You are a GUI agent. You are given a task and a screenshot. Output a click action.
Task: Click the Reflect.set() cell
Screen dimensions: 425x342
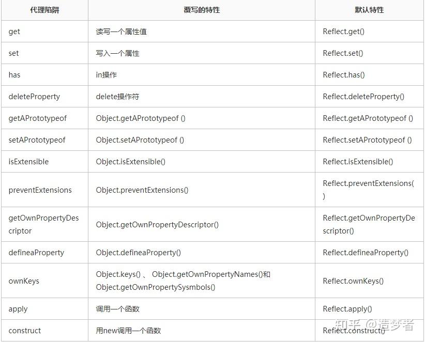tap(343, 53)
